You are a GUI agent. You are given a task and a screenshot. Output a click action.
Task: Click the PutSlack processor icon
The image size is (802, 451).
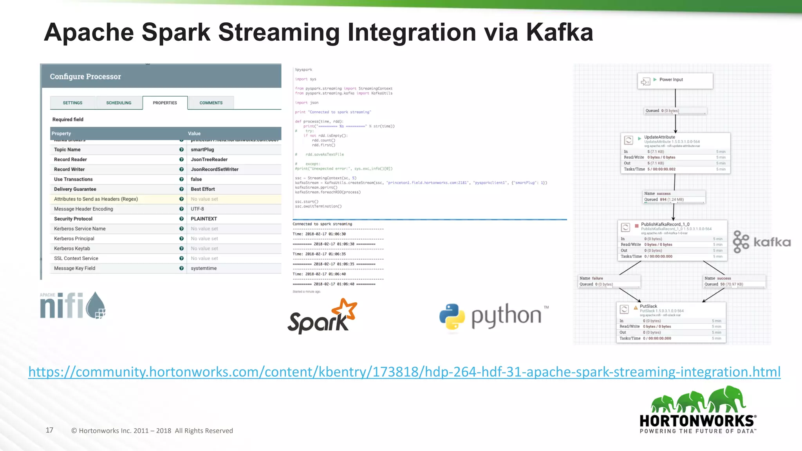[625, 309]
